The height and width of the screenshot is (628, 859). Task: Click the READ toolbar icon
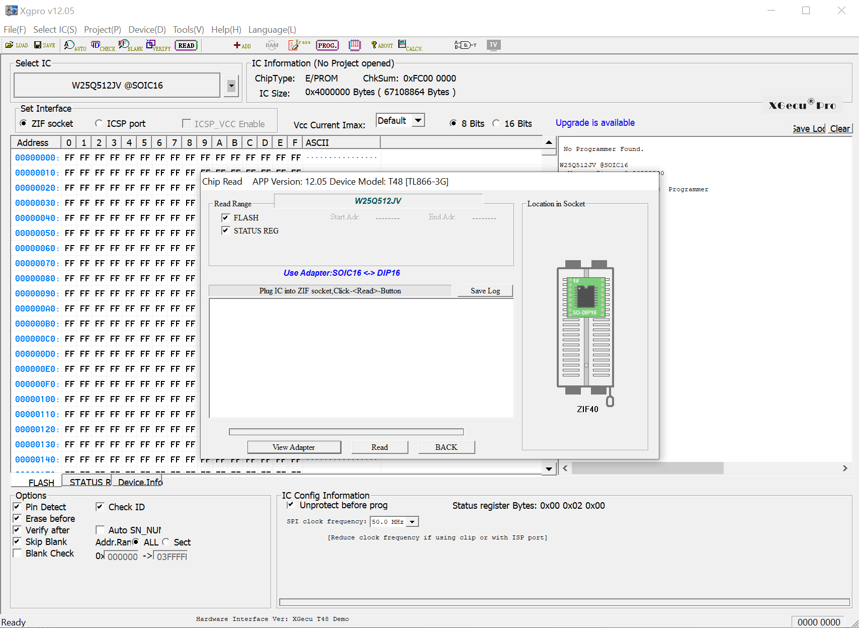[x=186, y=45]
